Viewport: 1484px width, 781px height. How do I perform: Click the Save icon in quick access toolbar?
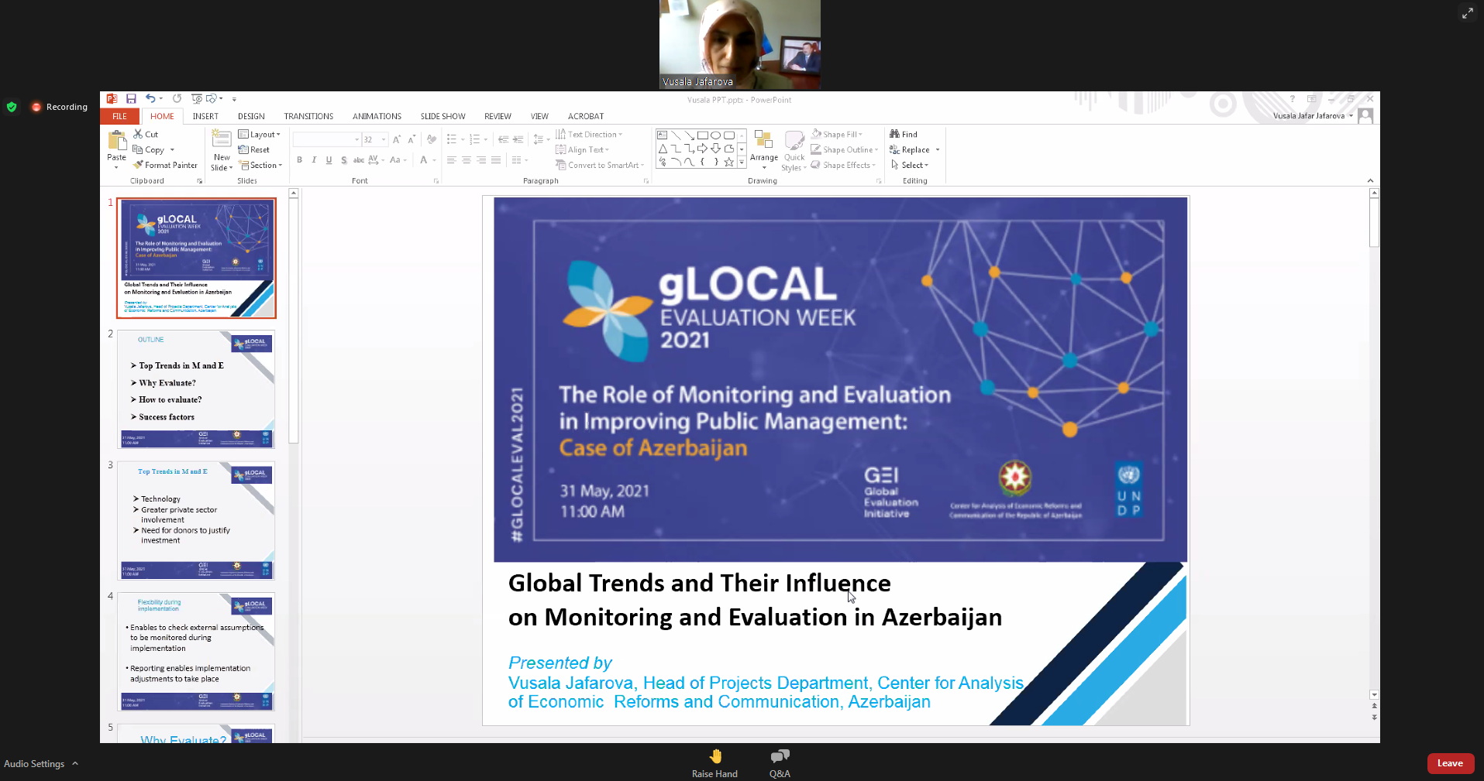coord(131,99)
